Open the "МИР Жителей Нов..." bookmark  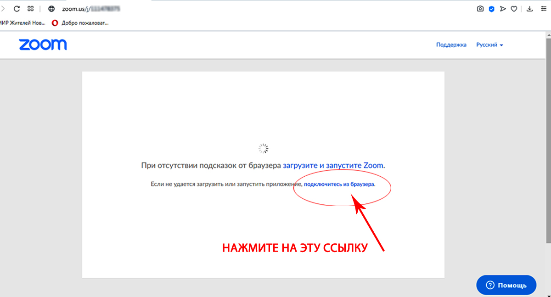tap(22, 22)
